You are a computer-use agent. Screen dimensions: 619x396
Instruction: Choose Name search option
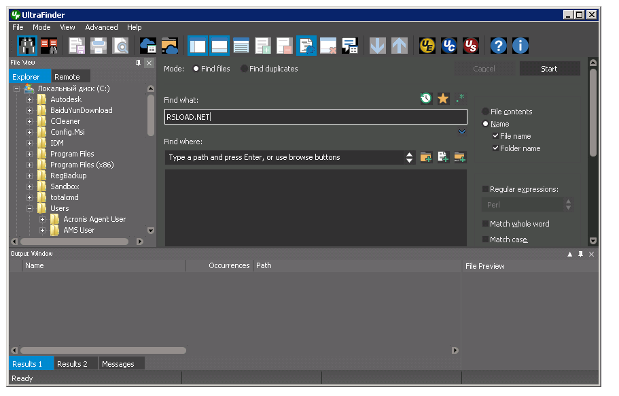coord(496,124)
